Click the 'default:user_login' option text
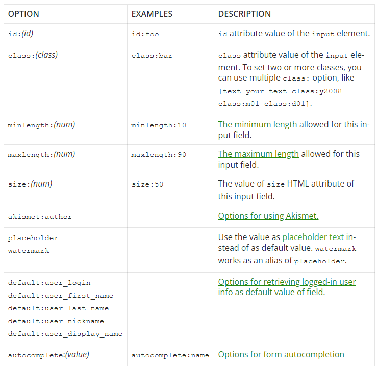378x370 pixels. pyautogui.click(x=49, y=283)
